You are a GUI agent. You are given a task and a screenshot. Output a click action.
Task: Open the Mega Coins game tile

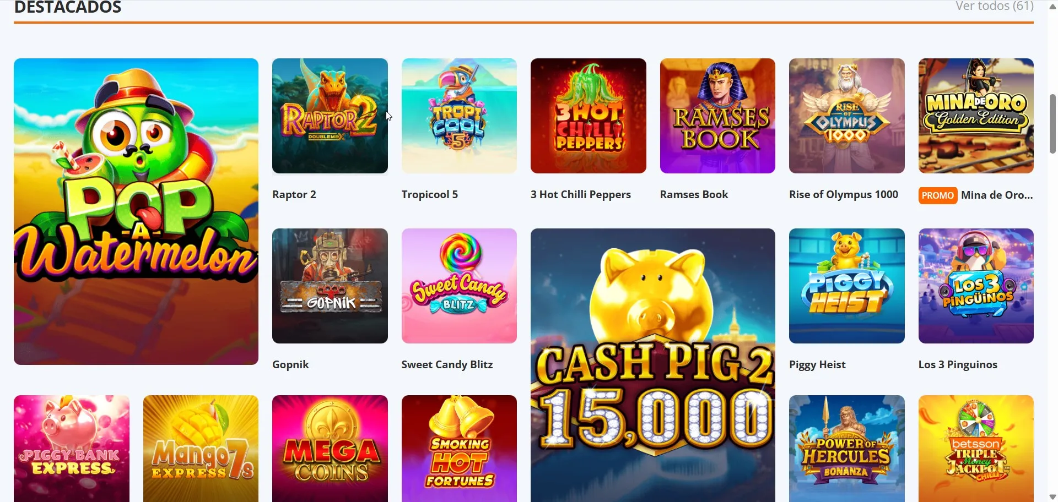(330, 449)
